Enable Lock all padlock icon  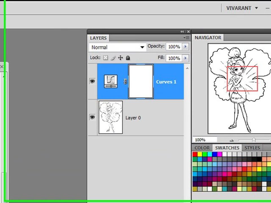(128, 58)
